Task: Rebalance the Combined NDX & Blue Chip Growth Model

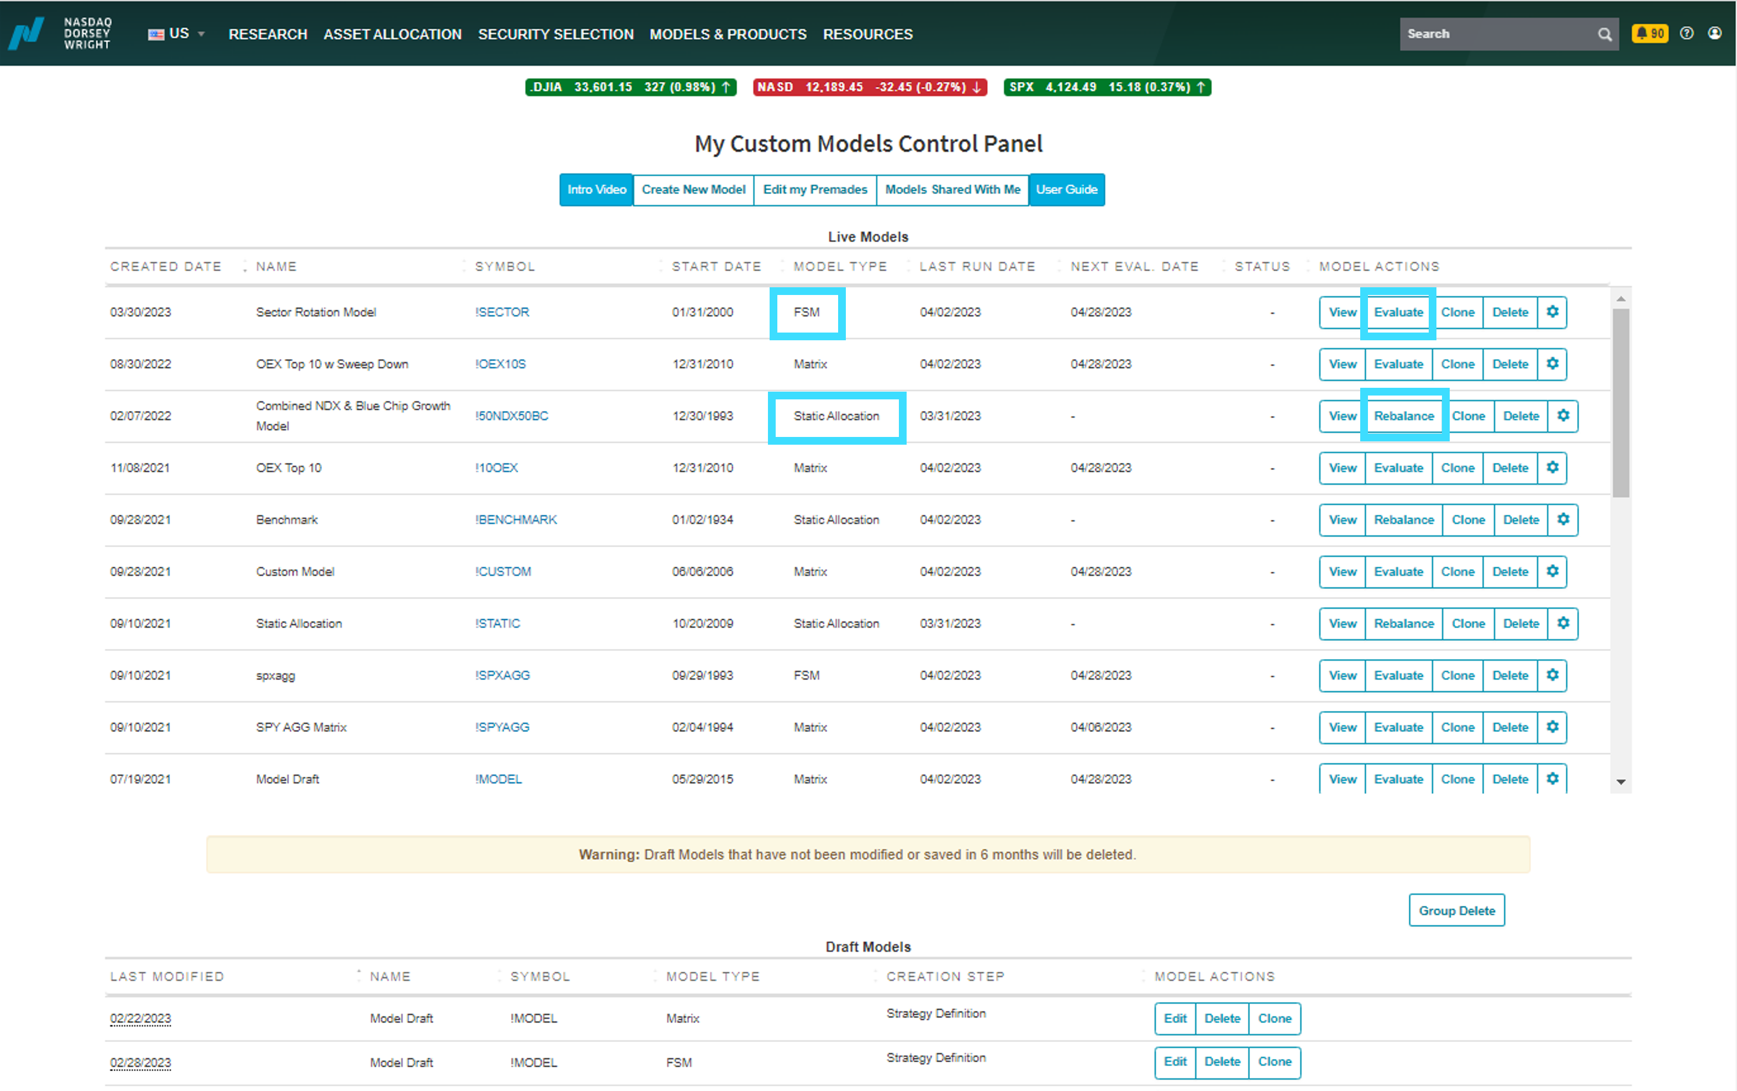Action: coord(1403,415)
